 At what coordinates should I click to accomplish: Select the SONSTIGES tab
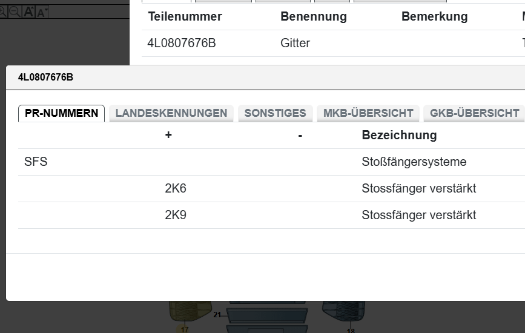[275, 113]
